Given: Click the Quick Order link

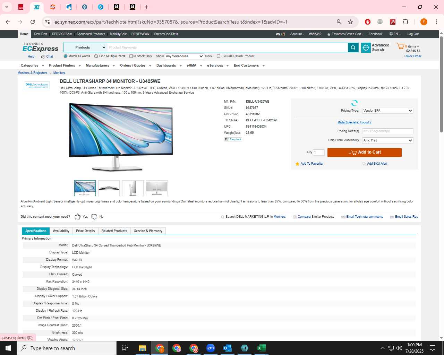Looking at the screenshot, I should pos(413,56).
